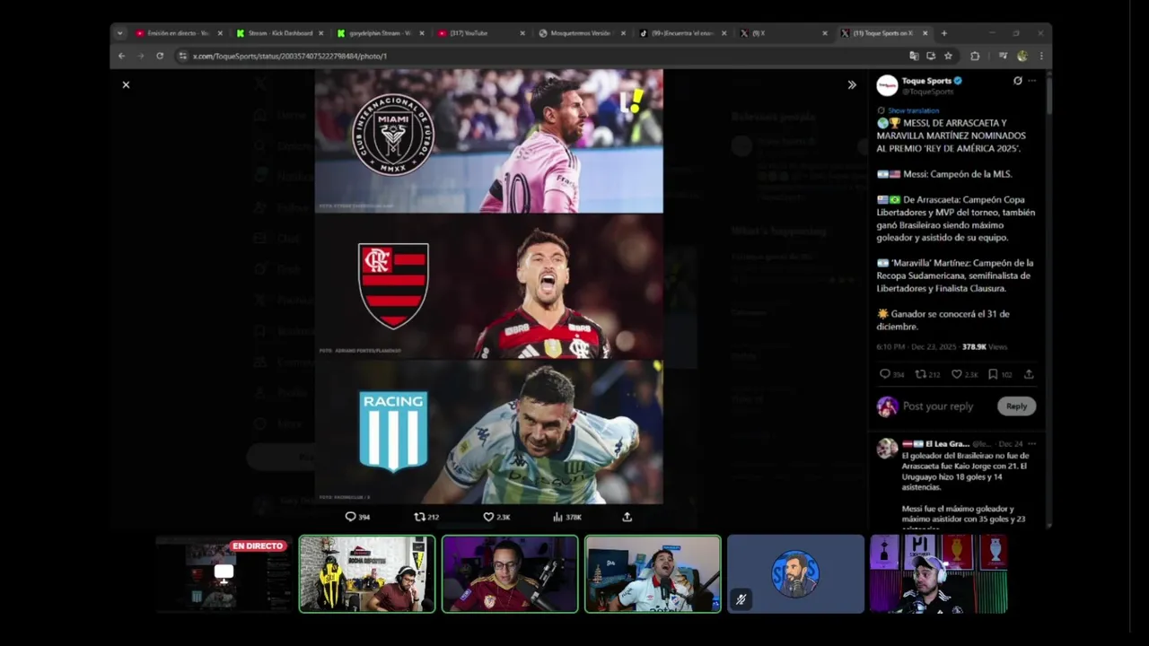Open the Toque Sports profile avatar
The image size is (1149, 646).
coord(887,85)
